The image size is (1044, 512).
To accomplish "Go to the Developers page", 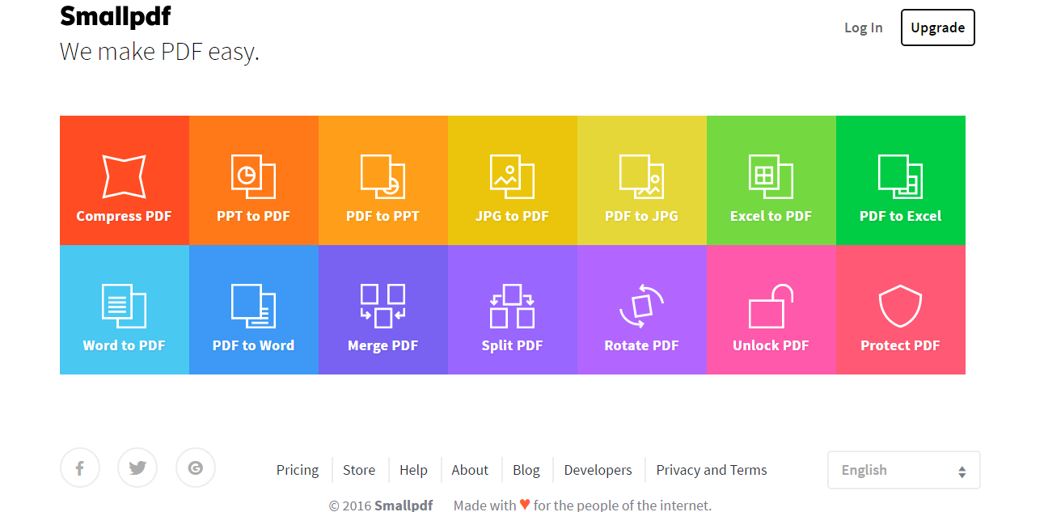I will click(x=598, y=470).
